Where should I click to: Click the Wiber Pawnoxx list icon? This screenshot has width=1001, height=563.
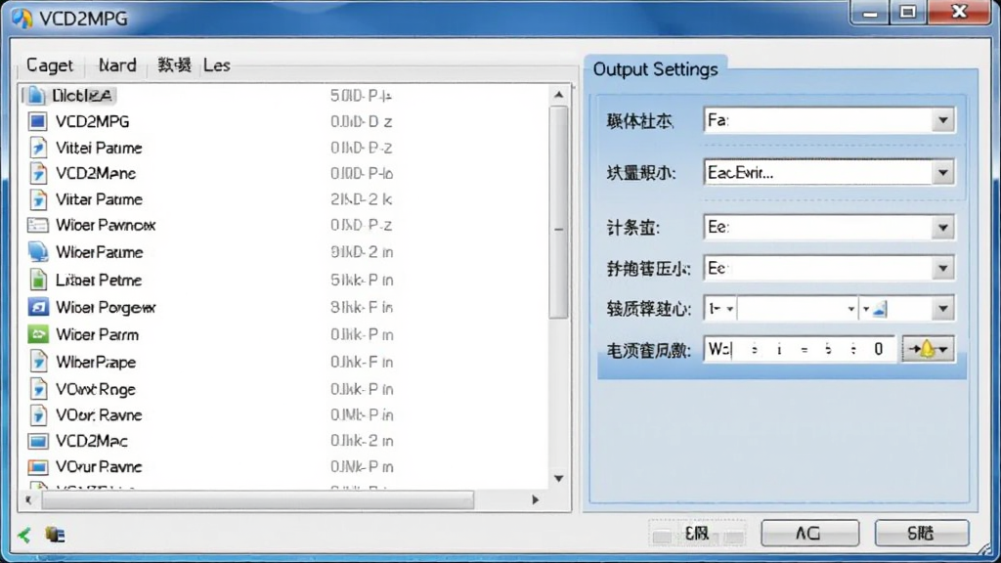pyautogui.click(x=38, y=226)
